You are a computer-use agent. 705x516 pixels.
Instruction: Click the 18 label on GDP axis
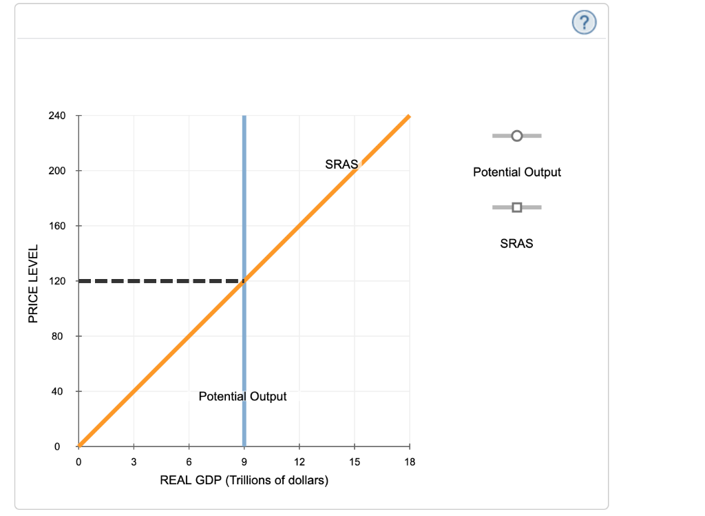pyautogui.click(x=409, y=462)
